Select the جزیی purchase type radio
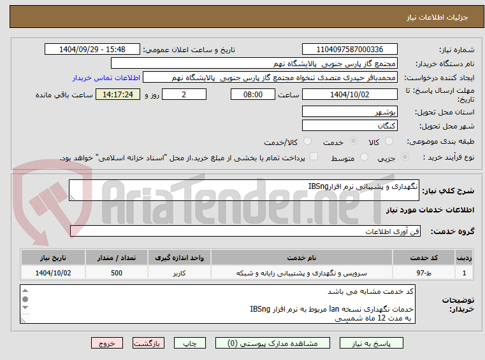 click(x=405, y=157)
